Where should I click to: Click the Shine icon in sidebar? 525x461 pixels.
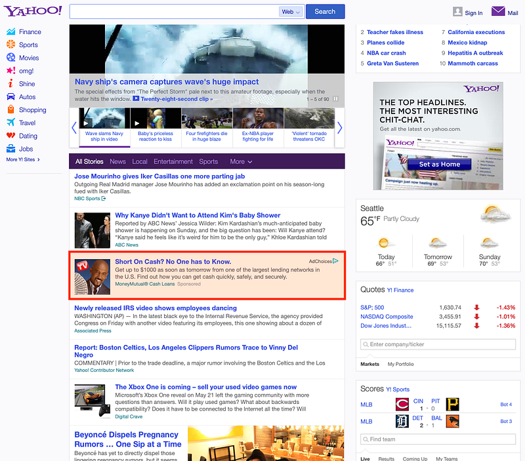coord(10,84)
